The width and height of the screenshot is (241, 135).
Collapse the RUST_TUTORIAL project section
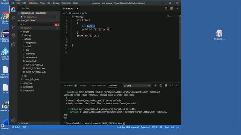(19, 21)
